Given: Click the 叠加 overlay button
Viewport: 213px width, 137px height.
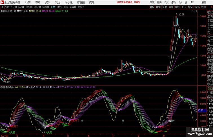Looking at the screenshot, I should pyautogui.click(x=158, y=7).
